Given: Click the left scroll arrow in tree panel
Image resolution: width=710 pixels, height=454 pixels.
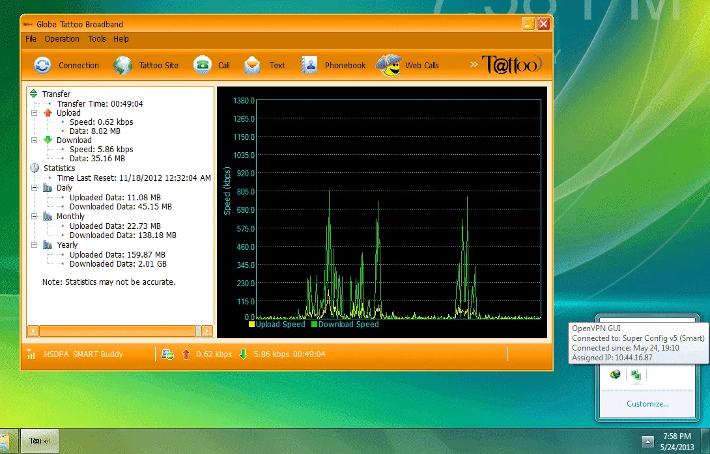Looking at the screenshot, I should point(33,331).
